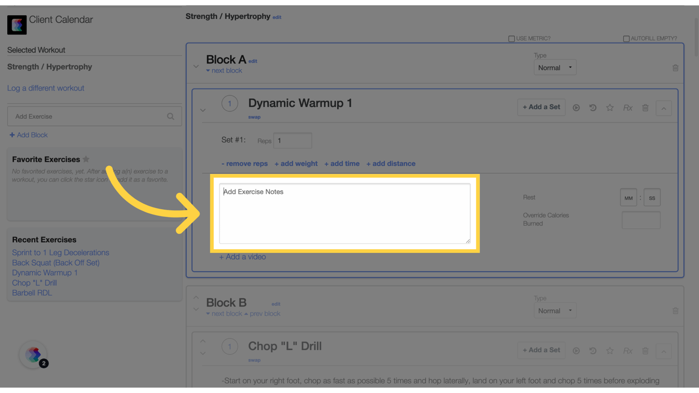Open the Type dropdown for Block A
Viewport: 699px width, 393px height.
pyautogui.click(x=555, y=67)
